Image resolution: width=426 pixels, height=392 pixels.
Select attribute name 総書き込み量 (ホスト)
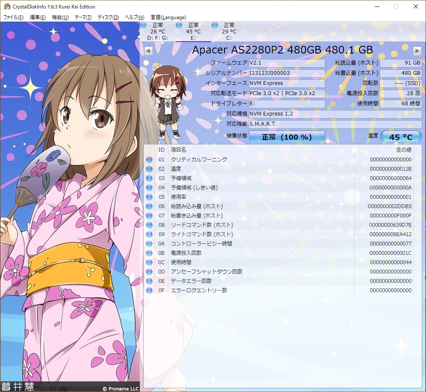197,216
